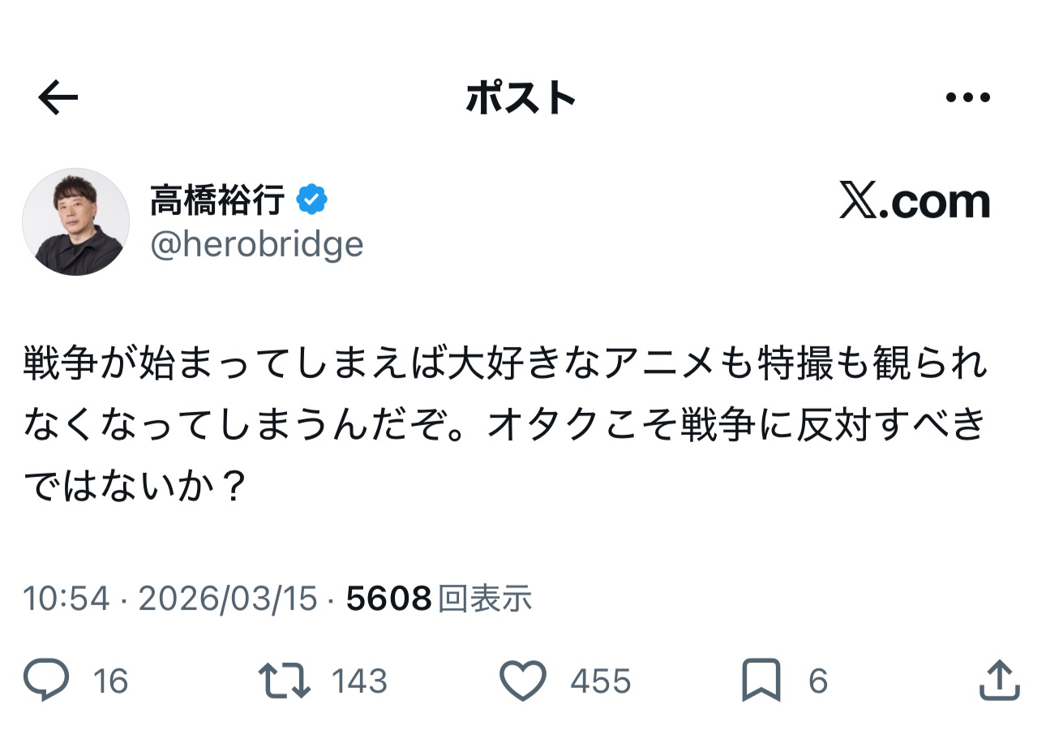The width and height of the screenshot is (1046, 752).
Task: Open the 5608 回表示 view count
Action: coord(439,599)
